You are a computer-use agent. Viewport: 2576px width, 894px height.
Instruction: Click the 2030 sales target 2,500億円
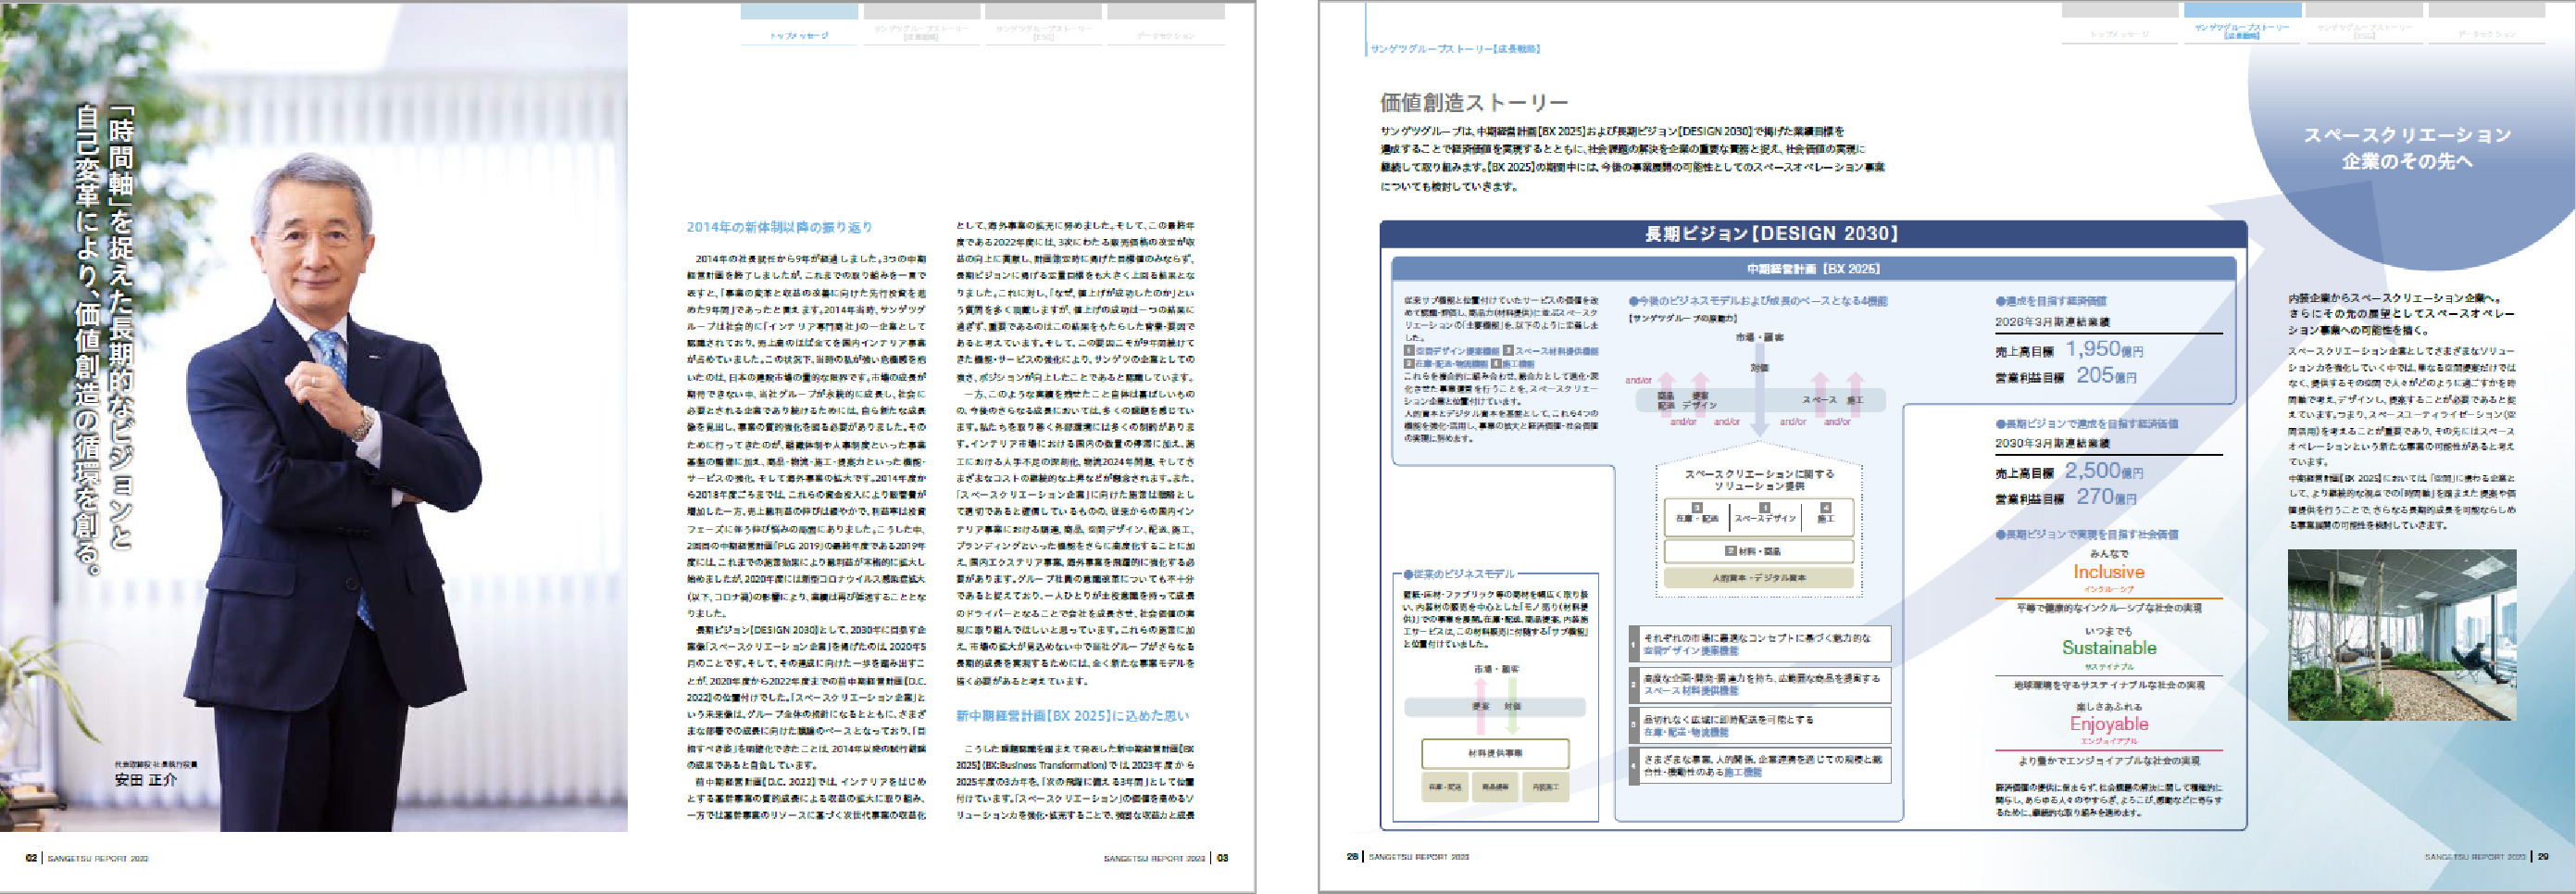click(x=2104, y=470)
